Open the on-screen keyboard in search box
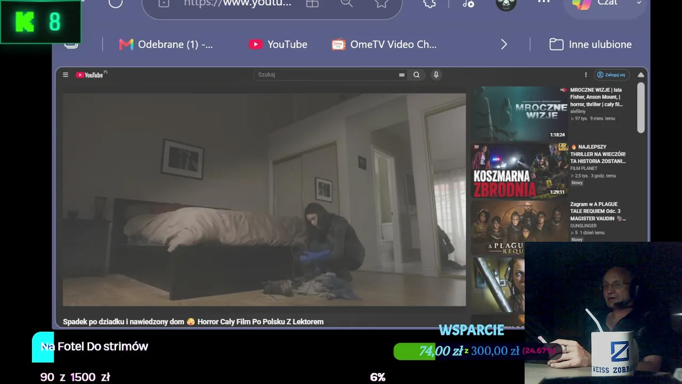This screenshot has width=682, height=384. (402, 75)
